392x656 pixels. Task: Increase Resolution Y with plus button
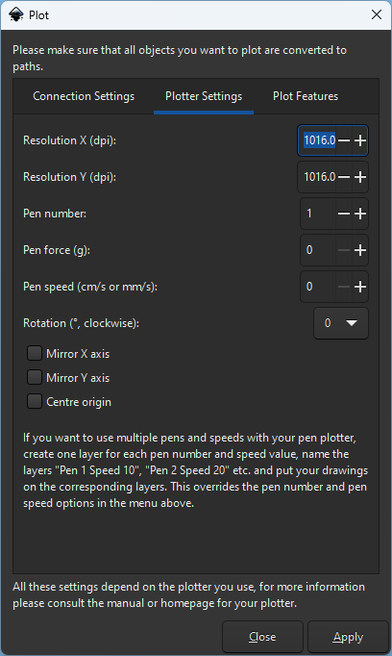(360, 177)
